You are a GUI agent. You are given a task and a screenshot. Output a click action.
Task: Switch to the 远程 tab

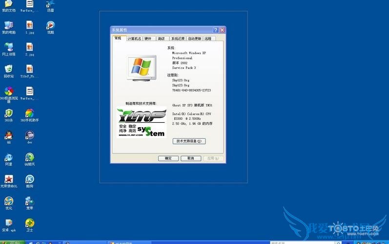tap(209, 38)
